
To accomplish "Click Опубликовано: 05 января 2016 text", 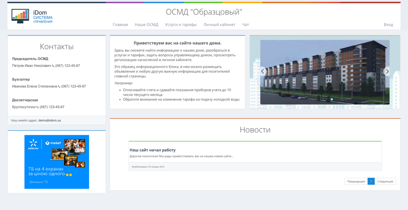I will pyautogui.click(x=148, y=167).
